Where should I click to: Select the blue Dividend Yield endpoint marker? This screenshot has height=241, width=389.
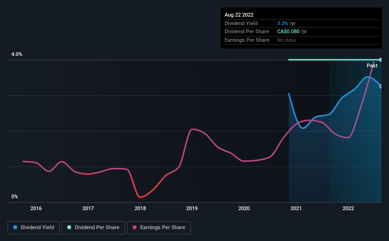[381, 86]
